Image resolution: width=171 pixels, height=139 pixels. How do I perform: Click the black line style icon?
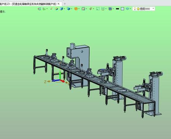[117, 9]
